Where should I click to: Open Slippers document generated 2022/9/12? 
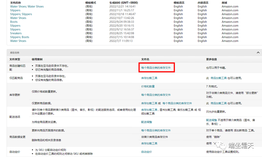tap(15, 30)
